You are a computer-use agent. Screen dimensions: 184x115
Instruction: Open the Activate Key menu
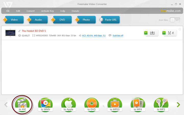48,11
